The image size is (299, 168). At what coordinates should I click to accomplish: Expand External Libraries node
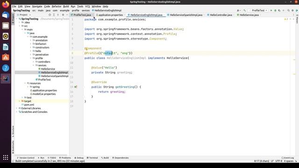tap(17, 108)
